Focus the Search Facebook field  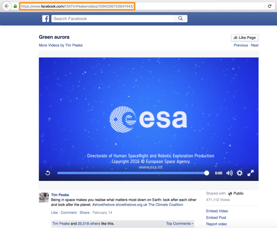point(112,18)
